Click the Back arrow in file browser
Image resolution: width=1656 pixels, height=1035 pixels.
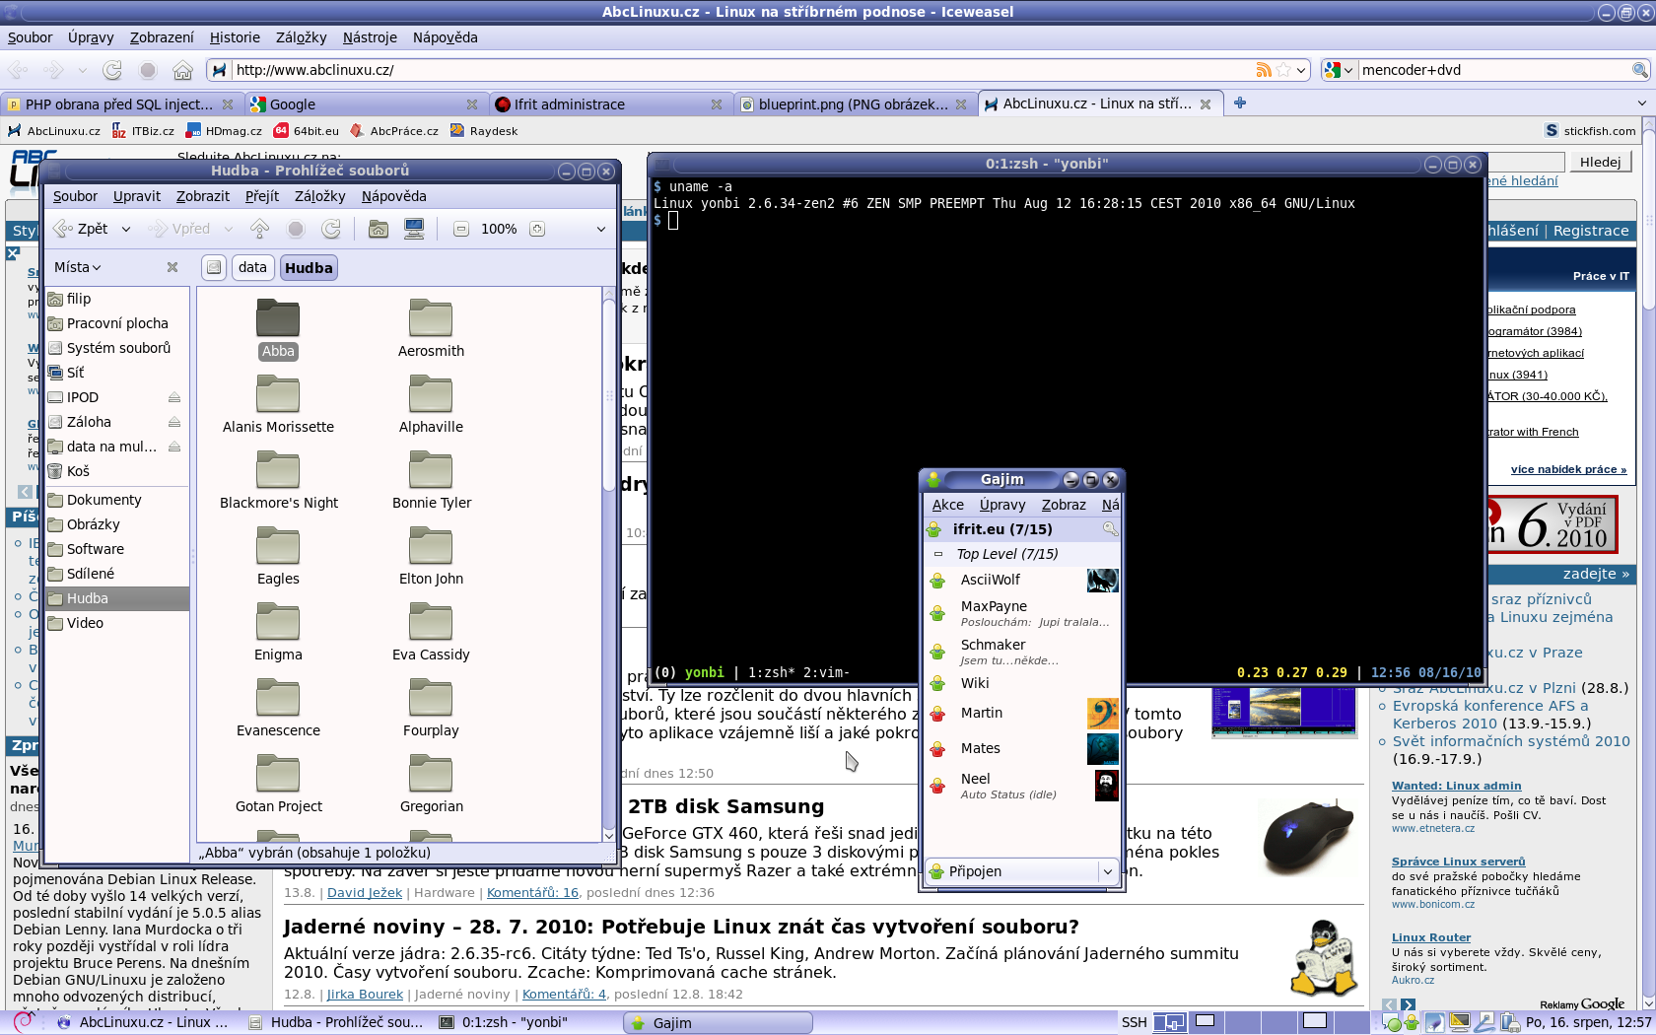[81, 229]
